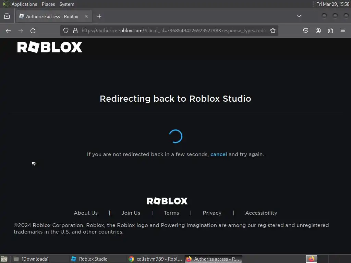Select Authorize access Firefox taskbar entry
Screen dimensions: 351x263
(213, 259)
